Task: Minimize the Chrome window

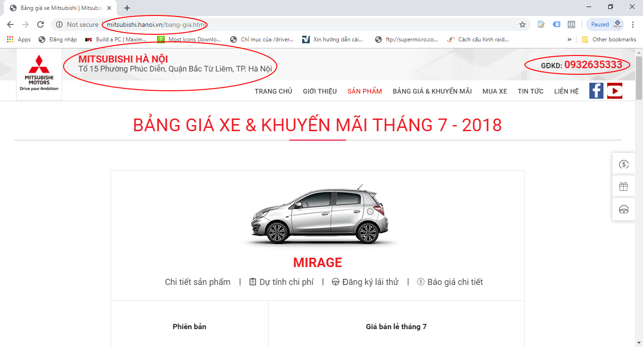Action: point(589,7)
